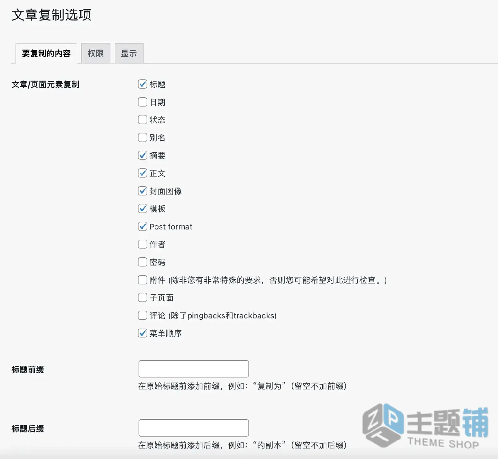Click the 文章/页面元素复制 section label
The width and height of the screenshot is (498, 459).
[45, 85]
